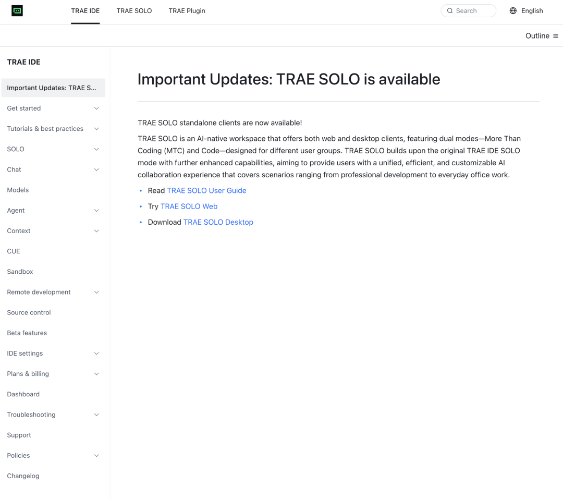563x499 pixels.
Task: Expand the Get started section
Action: [96, 108]
